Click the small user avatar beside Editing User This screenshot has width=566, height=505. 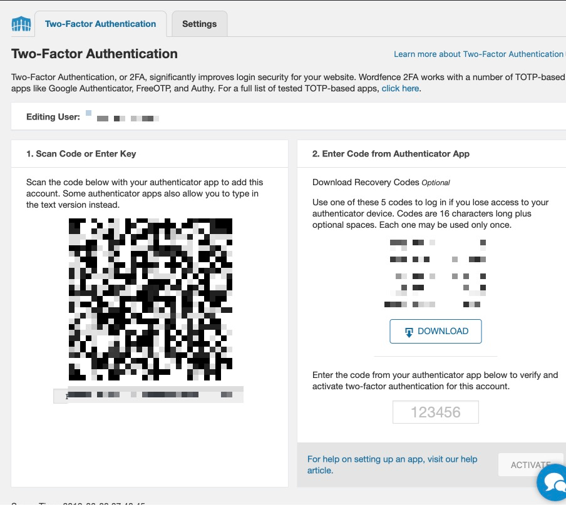88,113
